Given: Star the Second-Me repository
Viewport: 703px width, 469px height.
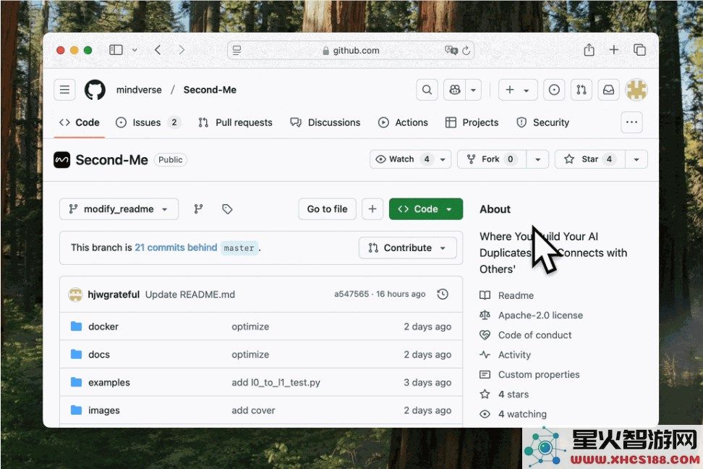Looking at the screenshot, I should [590, 159].
